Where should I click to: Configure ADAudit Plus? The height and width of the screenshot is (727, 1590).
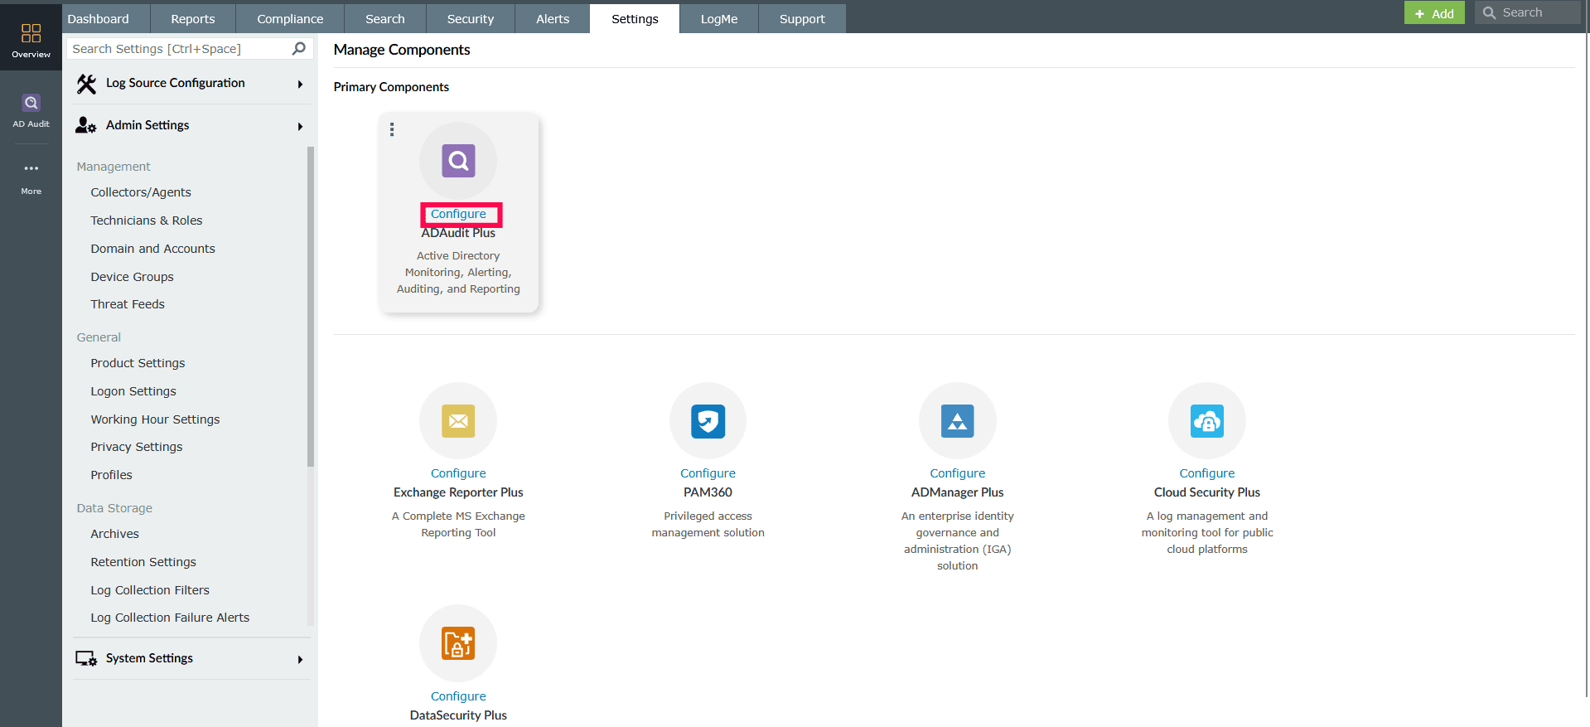pos(458,214)
